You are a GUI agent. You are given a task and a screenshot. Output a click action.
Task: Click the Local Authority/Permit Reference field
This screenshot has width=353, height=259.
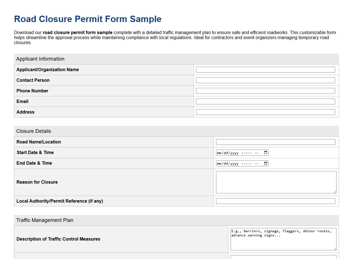tap(275, 201)
